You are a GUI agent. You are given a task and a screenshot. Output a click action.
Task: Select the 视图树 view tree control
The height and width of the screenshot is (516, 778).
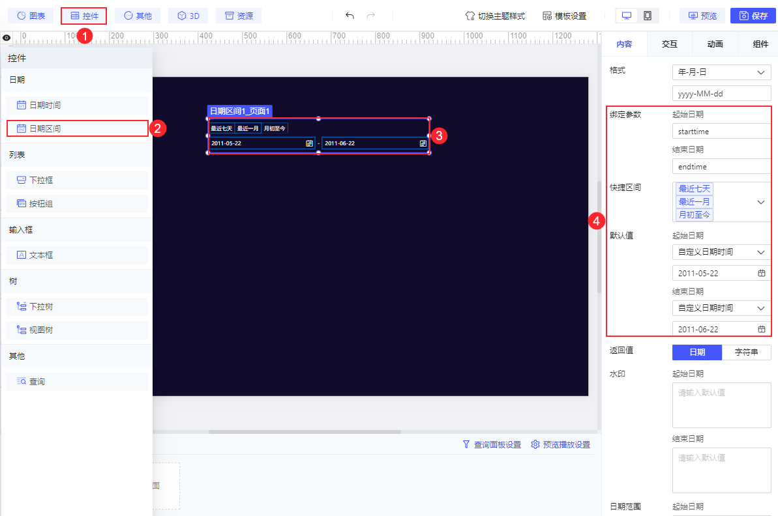77,330
